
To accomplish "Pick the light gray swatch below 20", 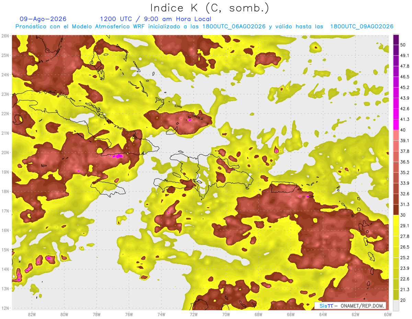I will pos(396,305).
